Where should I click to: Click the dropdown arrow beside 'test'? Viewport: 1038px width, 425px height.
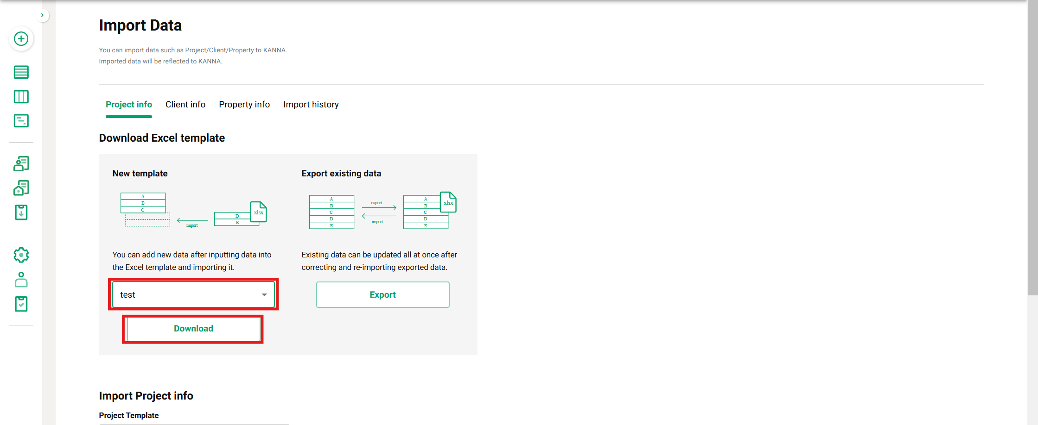tap(264, 295)
